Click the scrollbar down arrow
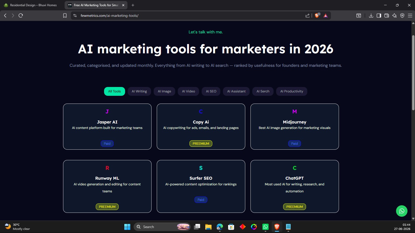 (413, 219)
